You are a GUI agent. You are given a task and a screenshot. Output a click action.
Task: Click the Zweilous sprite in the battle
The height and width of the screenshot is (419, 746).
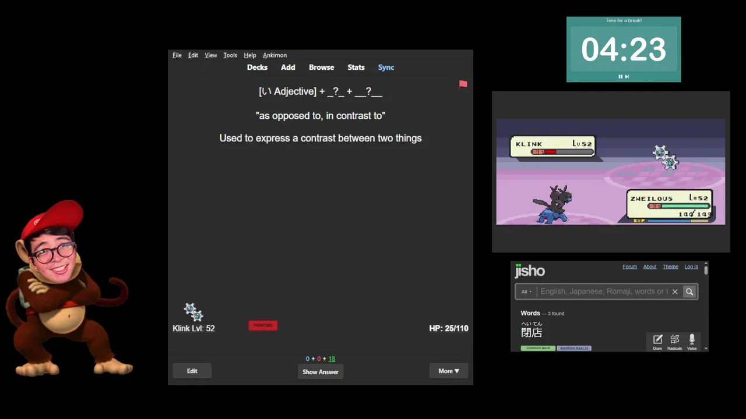click(x=553, y=204)
